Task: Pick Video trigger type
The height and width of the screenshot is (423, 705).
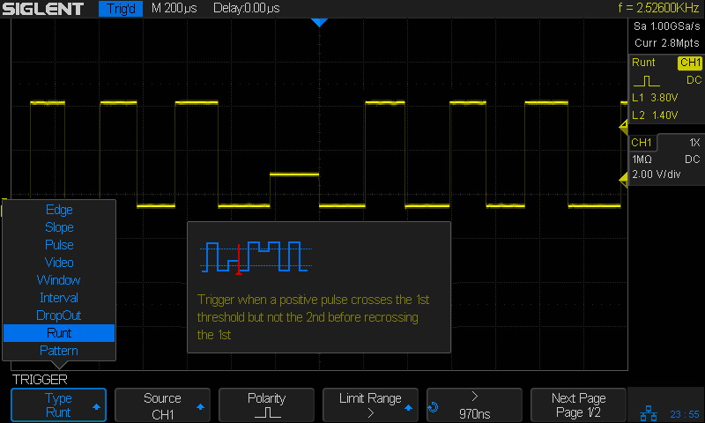Action: click(x=59, y=263)
